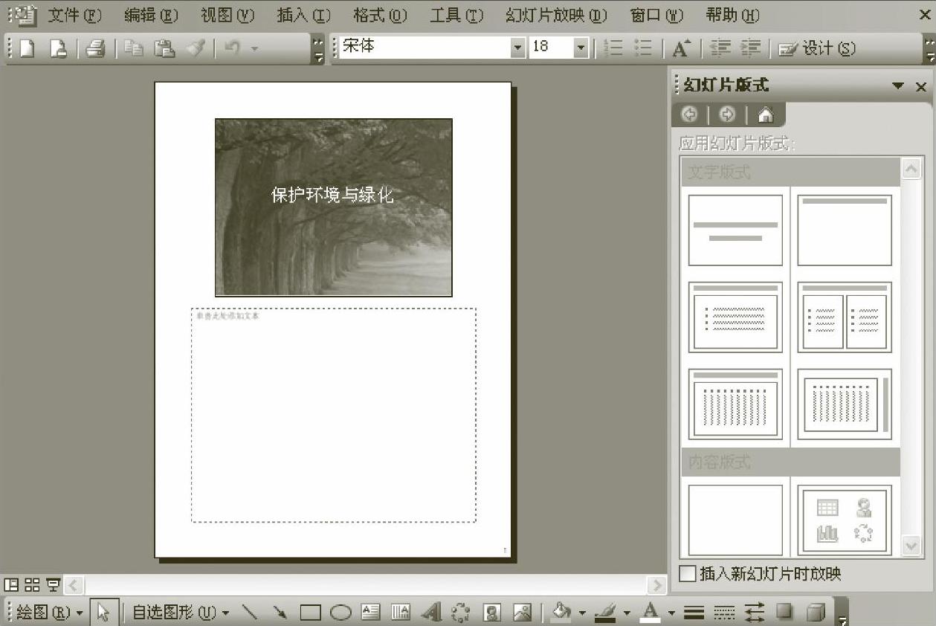Open the 视图 menu
936x626 pixels.
pyautogui.click(x=227, y=15)
